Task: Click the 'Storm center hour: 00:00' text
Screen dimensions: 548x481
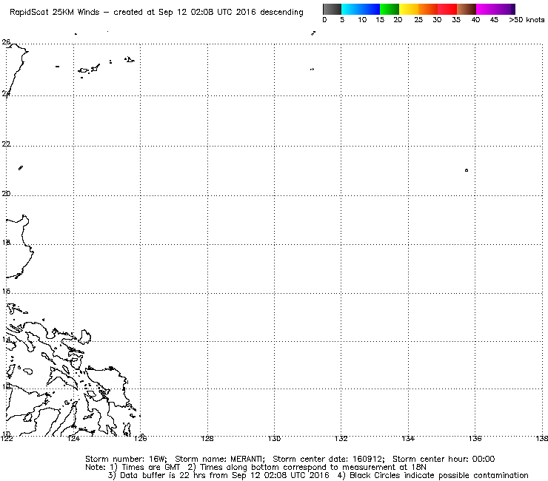Action: [444, 459]
